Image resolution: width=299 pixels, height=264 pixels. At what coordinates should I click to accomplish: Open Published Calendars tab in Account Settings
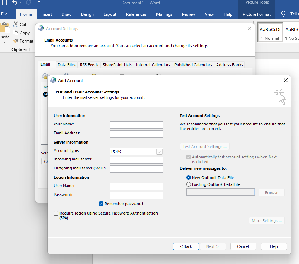193,65
